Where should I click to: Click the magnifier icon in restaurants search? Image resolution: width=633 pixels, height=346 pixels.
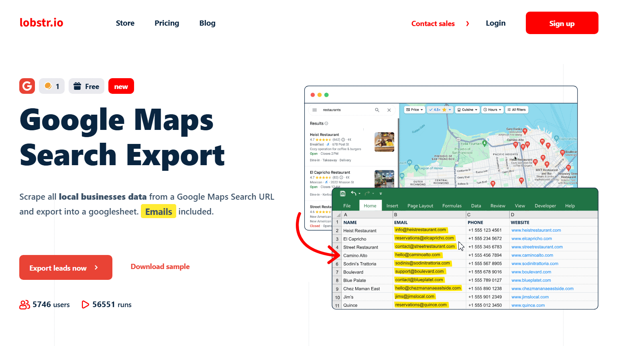click(x=377, y=110)
